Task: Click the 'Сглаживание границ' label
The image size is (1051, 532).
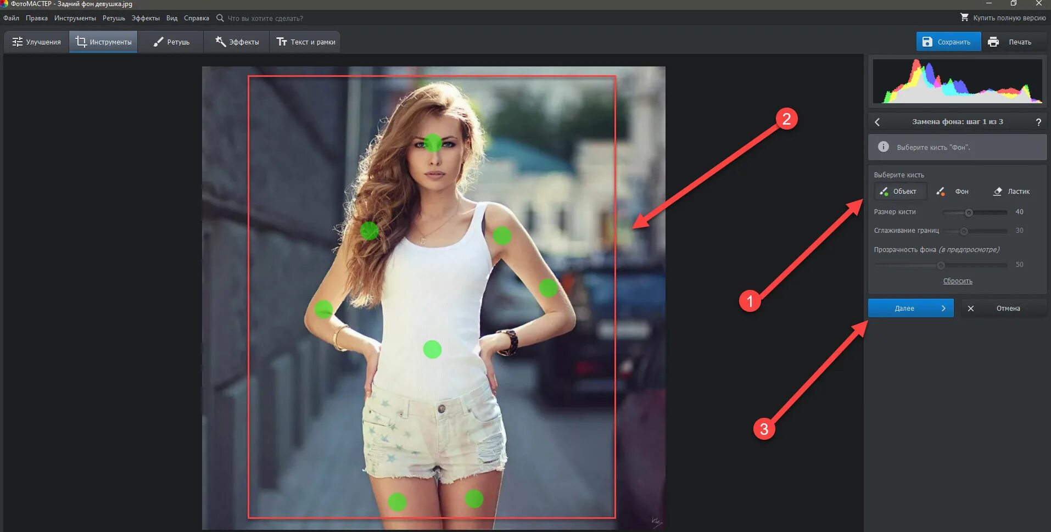Action: coord(906,231)
